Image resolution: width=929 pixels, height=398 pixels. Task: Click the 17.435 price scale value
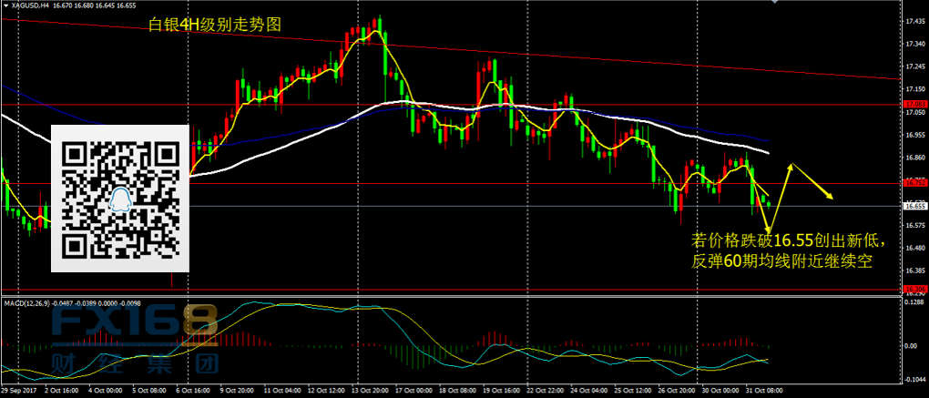pyautogui.click(x=914, y=20)
